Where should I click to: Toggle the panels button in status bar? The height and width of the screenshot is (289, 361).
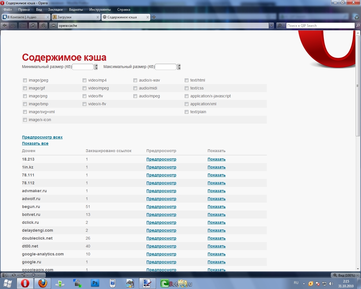click(4, 275)
